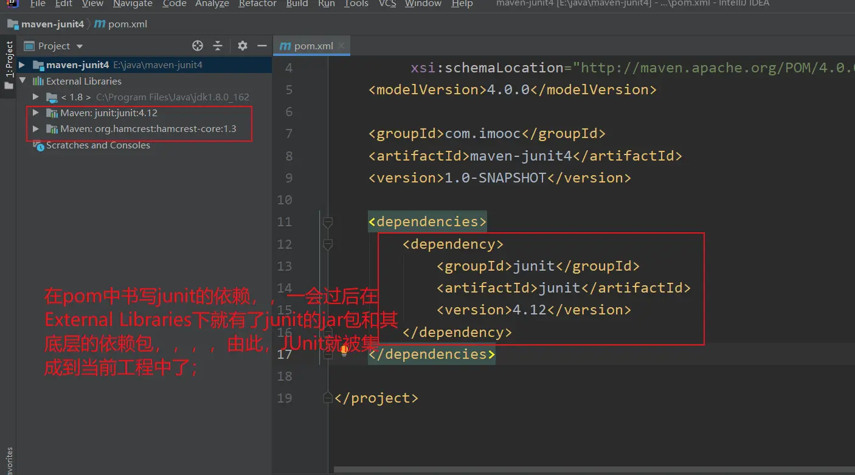This screenshot has height=475, width=855.
Task: Open Project panel settings gear
Action: [243, 46]
